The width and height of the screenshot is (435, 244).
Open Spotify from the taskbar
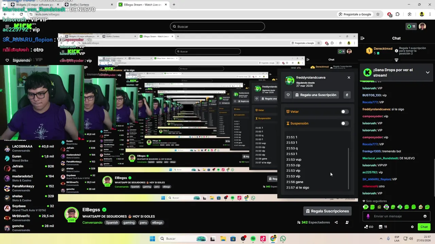click(x=253, y=239)
